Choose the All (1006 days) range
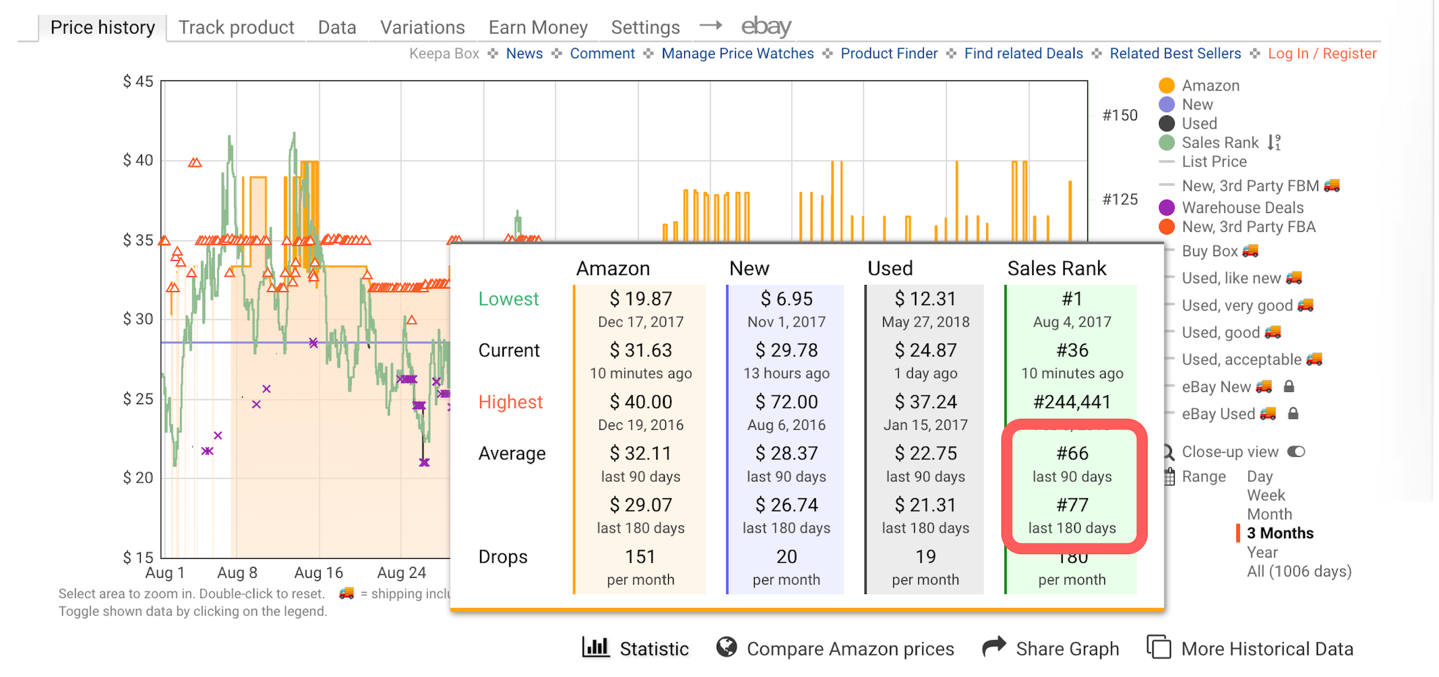Image resolution: width=1439 pixels, height=677 pixels. tap(1298, 571)
